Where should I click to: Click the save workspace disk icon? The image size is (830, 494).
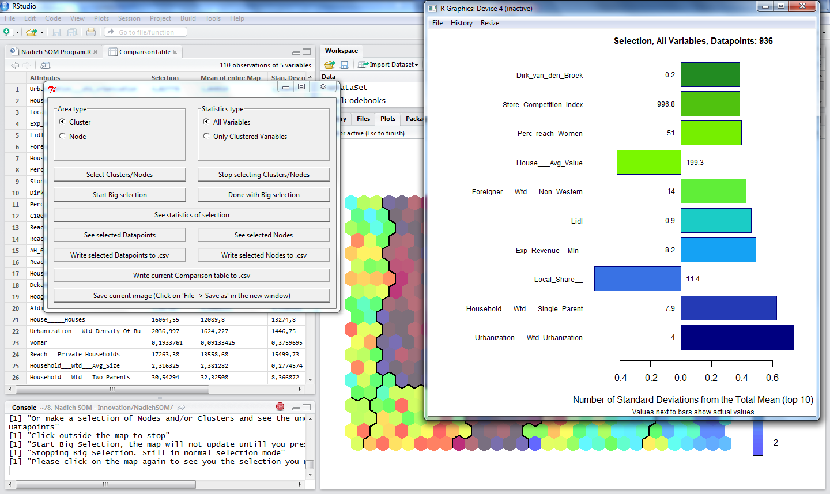tap(344, 65)
